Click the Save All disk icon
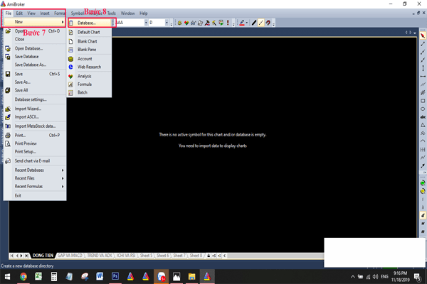 point(8,90)
